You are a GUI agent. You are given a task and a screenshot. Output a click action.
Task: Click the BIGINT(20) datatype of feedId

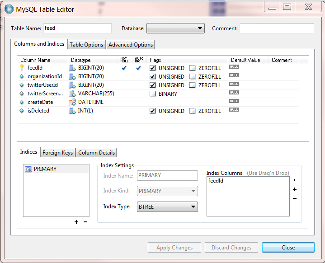coord(91,68)
